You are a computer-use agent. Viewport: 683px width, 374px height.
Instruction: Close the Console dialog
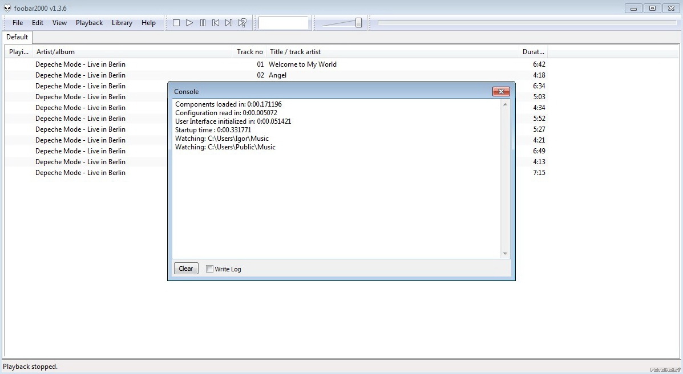[x=501, y=91]
